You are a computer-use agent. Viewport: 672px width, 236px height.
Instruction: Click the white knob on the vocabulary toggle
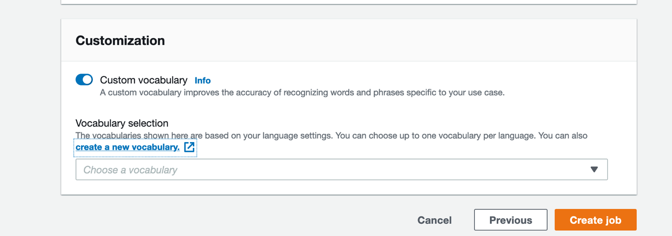coord(88,80)
